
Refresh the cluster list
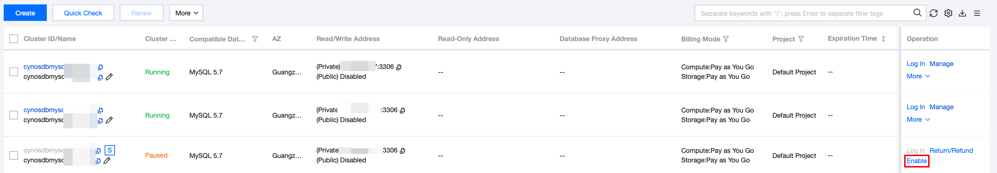[x=934, y=13]
